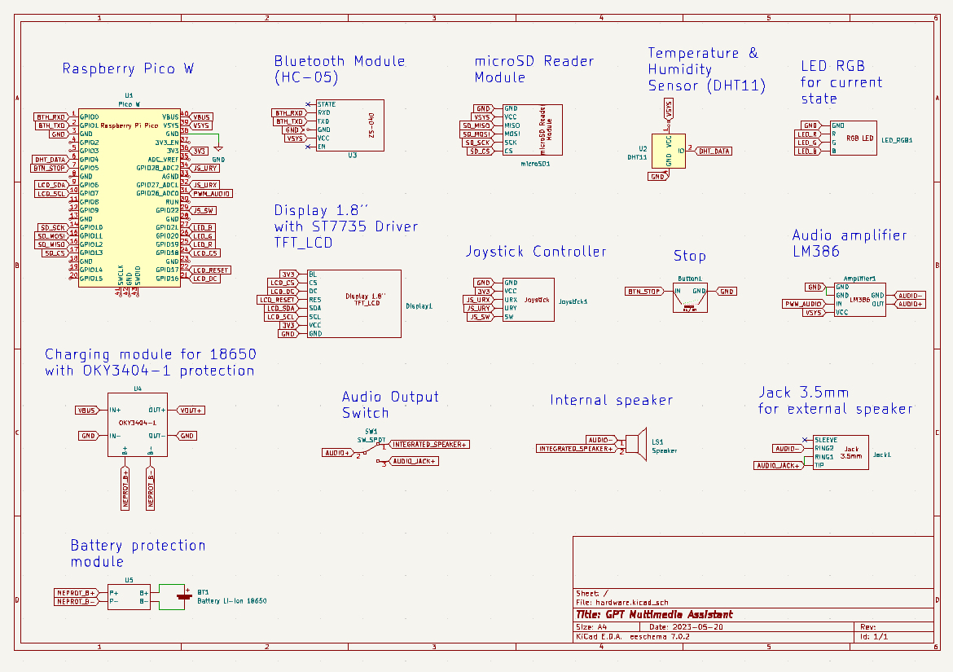Click the 'Display 1.8'' with ST7735 Driver' heading
The width and height of the screenshot is (953, 672).
click(346, 226)
